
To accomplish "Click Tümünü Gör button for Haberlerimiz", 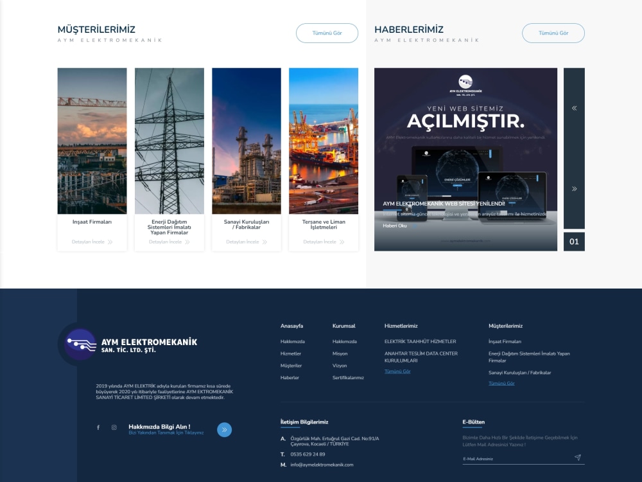I will pyautogui.click(x=553, y=33).
